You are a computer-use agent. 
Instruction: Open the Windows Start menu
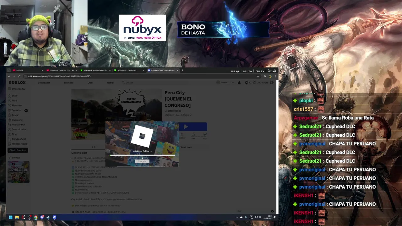(11, 217)
